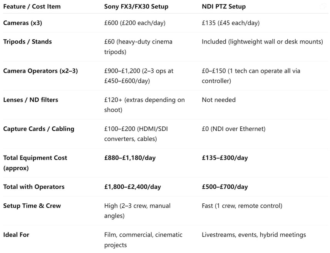
Task: Click the '£135 (£45 each/day)' cell
Action: coord(231,23)
